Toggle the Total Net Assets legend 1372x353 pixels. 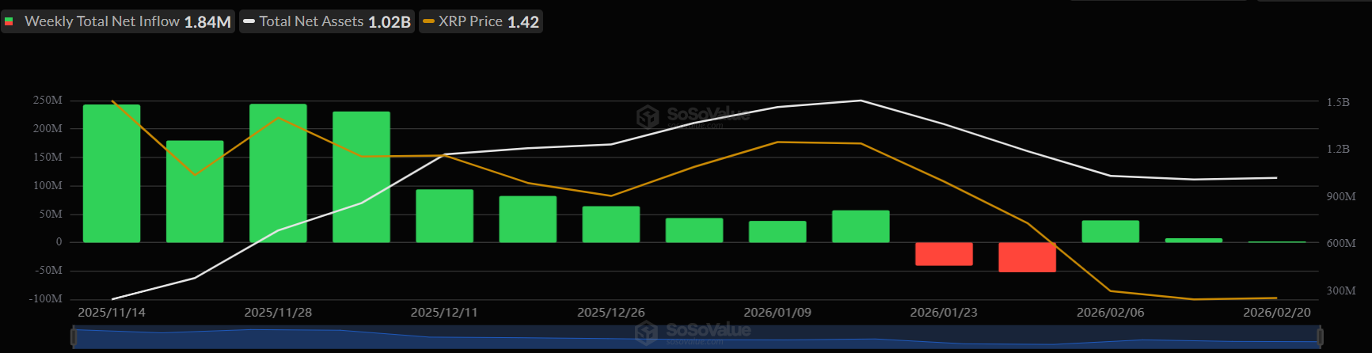click(x=327, y=21)
